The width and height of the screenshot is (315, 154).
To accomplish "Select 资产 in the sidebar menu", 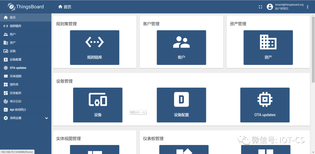I will click(x=26, y=43).
